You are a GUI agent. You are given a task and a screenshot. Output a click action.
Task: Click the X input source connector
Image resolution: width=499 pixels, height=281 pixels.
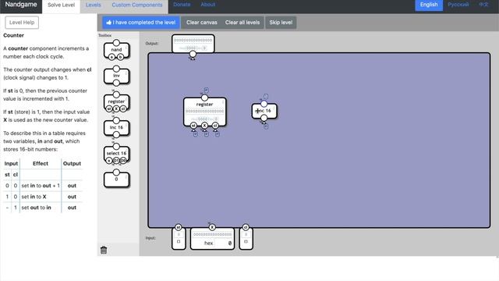[212, 227]
